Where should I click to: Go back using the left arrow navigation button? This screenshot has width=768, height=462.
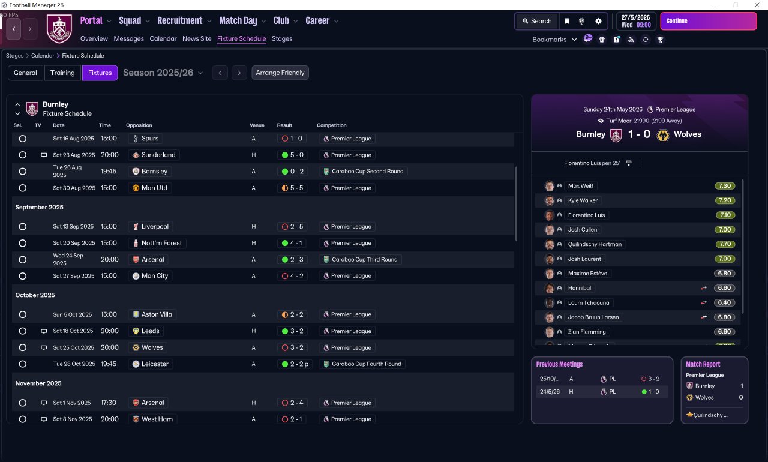point(14,29)
